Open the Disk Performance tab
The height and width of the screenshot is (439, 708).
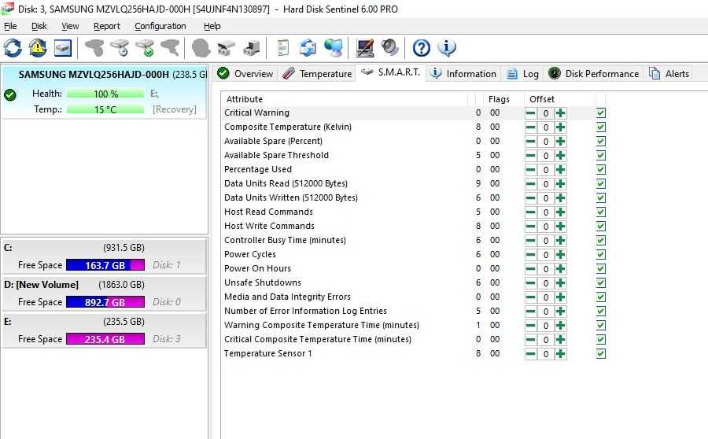click(594, 74)
